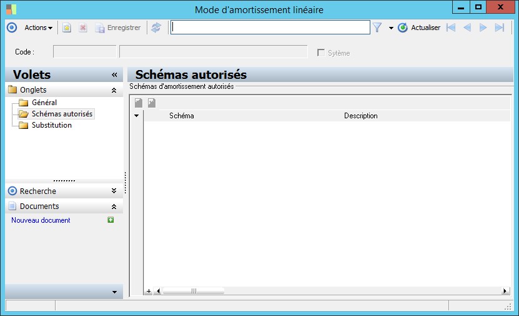Go to the previous record
519x316 pixels.
467,28
